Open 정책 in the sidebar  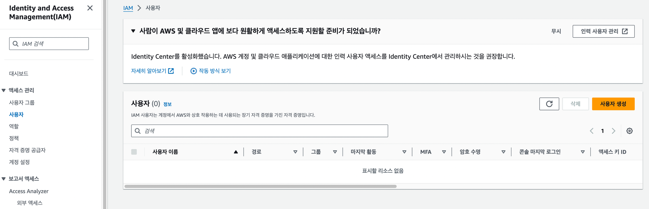[x=14, y=138]
